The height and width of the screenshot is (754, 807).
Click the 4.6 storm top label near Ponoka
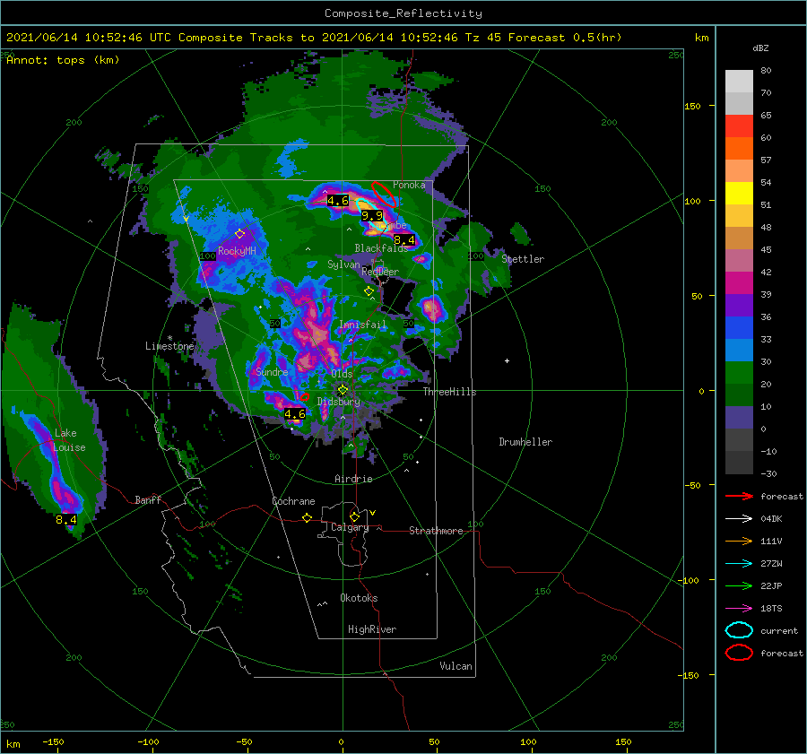pos(338,201)
